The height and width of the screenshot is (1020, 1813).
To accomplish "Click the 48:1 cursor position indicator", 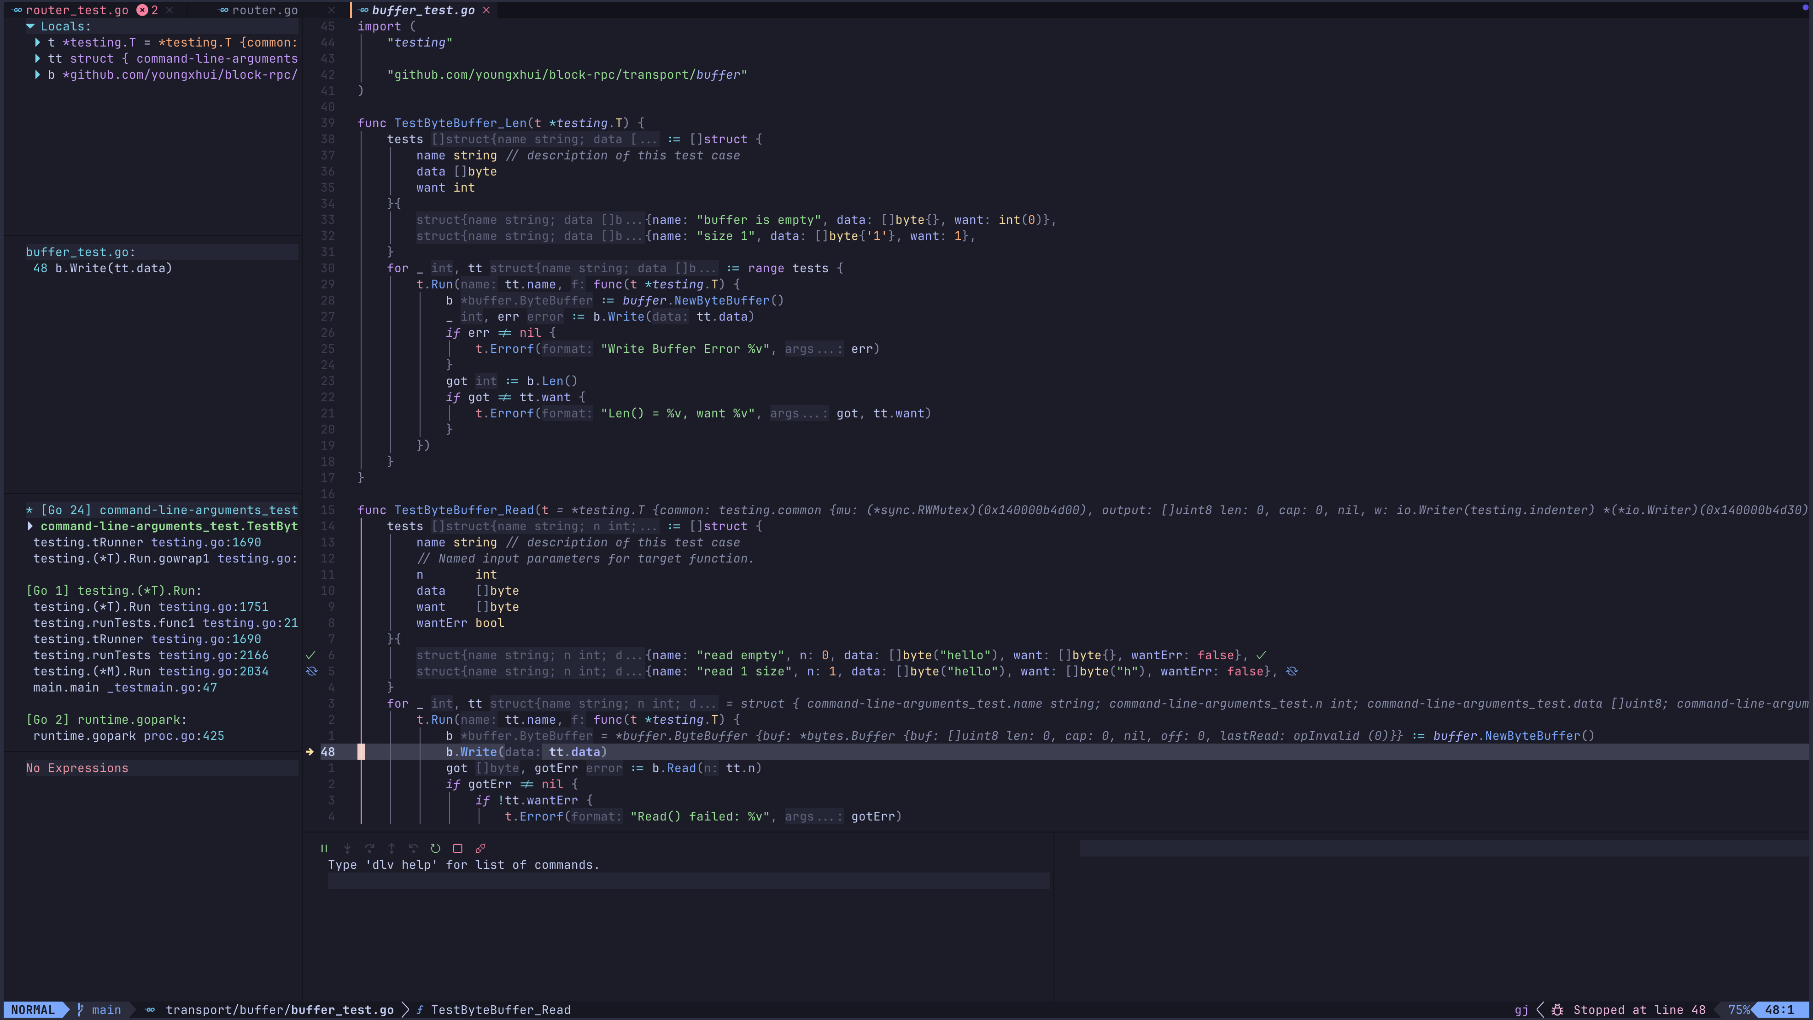I will [1779, 1009].
